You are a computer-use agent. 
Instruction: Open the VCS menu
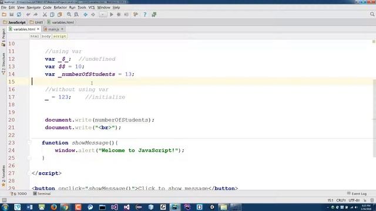pos(92,8)
